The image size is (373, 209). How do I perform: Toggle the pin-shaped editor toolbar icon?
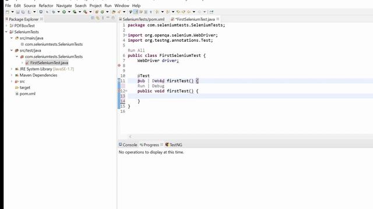tap(131, 12)
